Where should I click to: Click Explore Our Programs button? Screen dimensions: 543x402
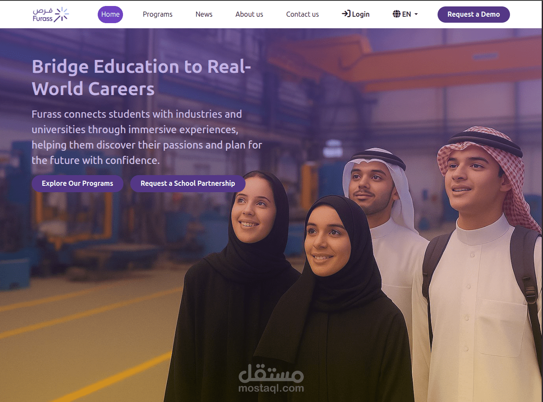click(x=78, y=184)
